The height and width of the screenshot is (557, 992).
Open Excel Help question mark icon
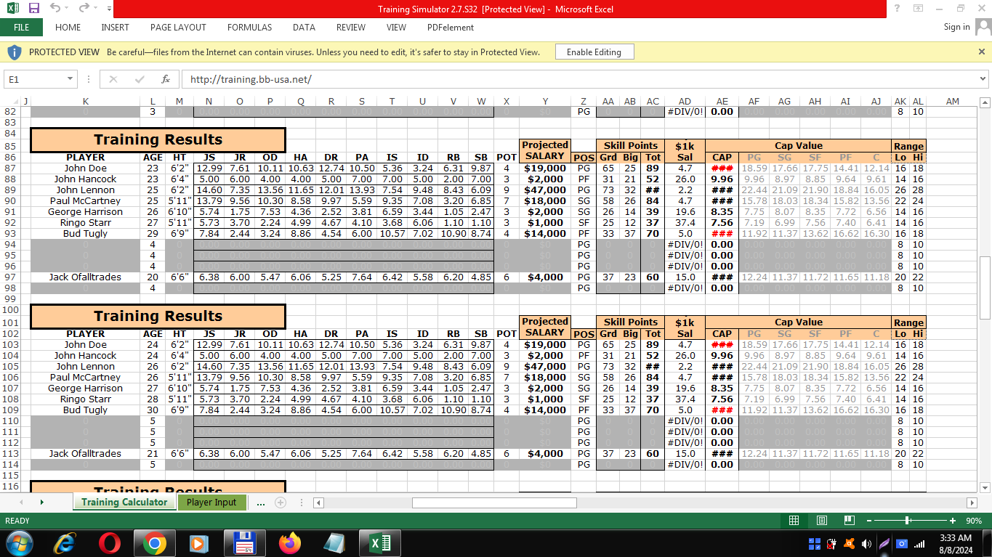[x=897, y=9]
